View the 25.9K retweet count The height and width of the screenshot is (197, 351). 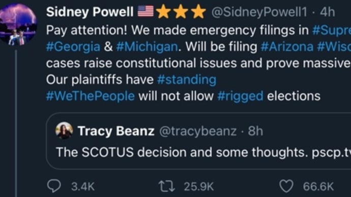199,186
